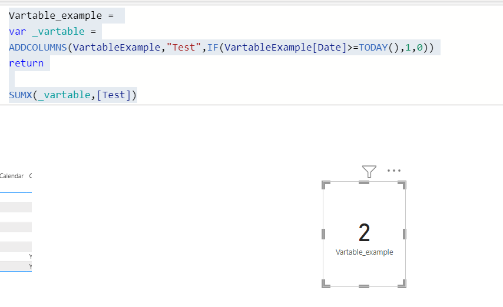Grab the bottom-left corner handle of the card
The width and height of the screenshot is (503, 307).
(326, 284)
